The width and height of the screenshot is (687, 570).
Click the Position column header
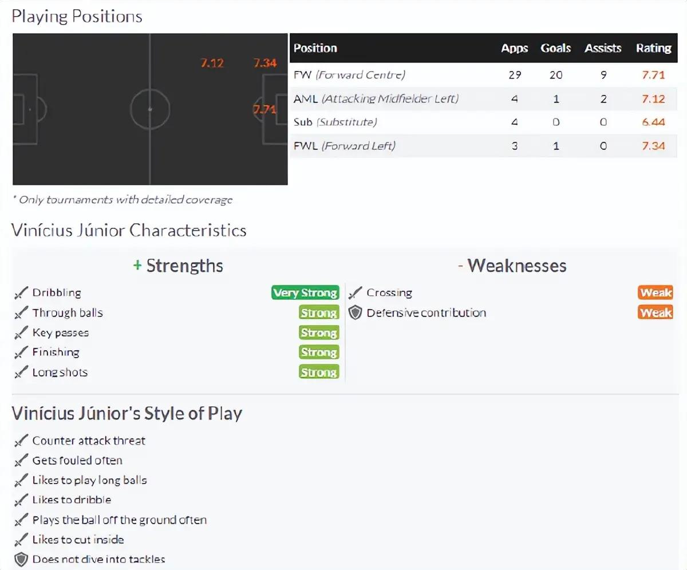tap(315, 48)
